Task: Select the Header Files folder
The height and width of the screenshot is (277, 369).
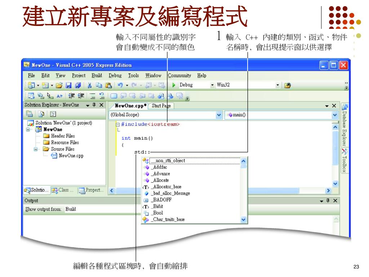Action: [63, 136]
